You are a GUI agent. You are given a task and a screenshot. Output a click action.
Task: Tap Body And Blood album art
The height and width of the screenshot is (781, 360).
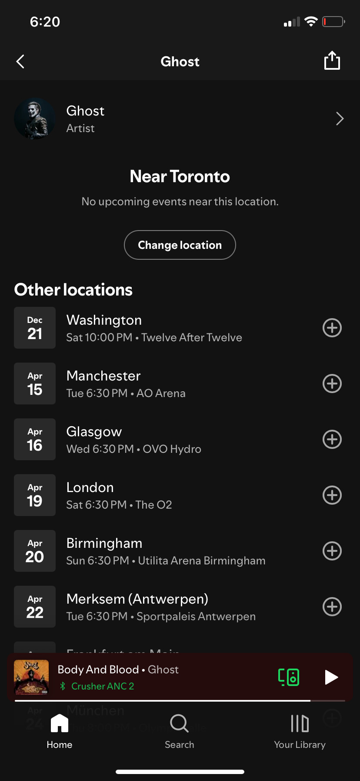pyautogui.click(x=31, y=677)
